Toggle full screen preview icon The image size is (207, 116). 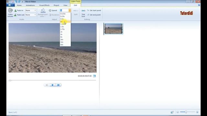pos(94,76)
